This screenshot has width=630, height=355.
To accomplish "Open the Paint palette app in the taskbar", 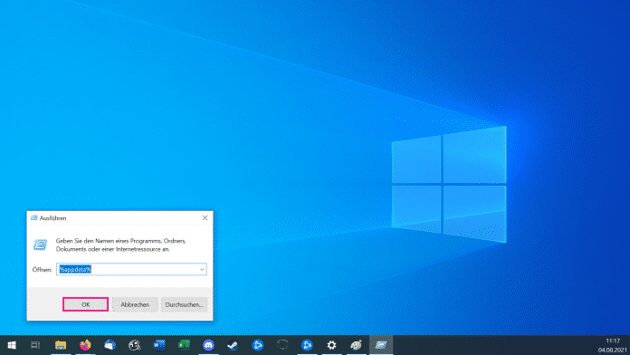I will click(x=356, y=345).
